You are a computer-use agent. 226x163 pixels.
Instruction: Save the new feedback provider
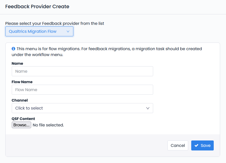[202, 146]
